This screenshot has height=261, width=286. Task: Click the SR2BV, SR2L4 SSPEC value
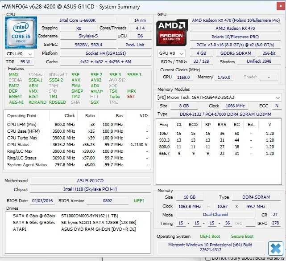[x=88, y=45]
